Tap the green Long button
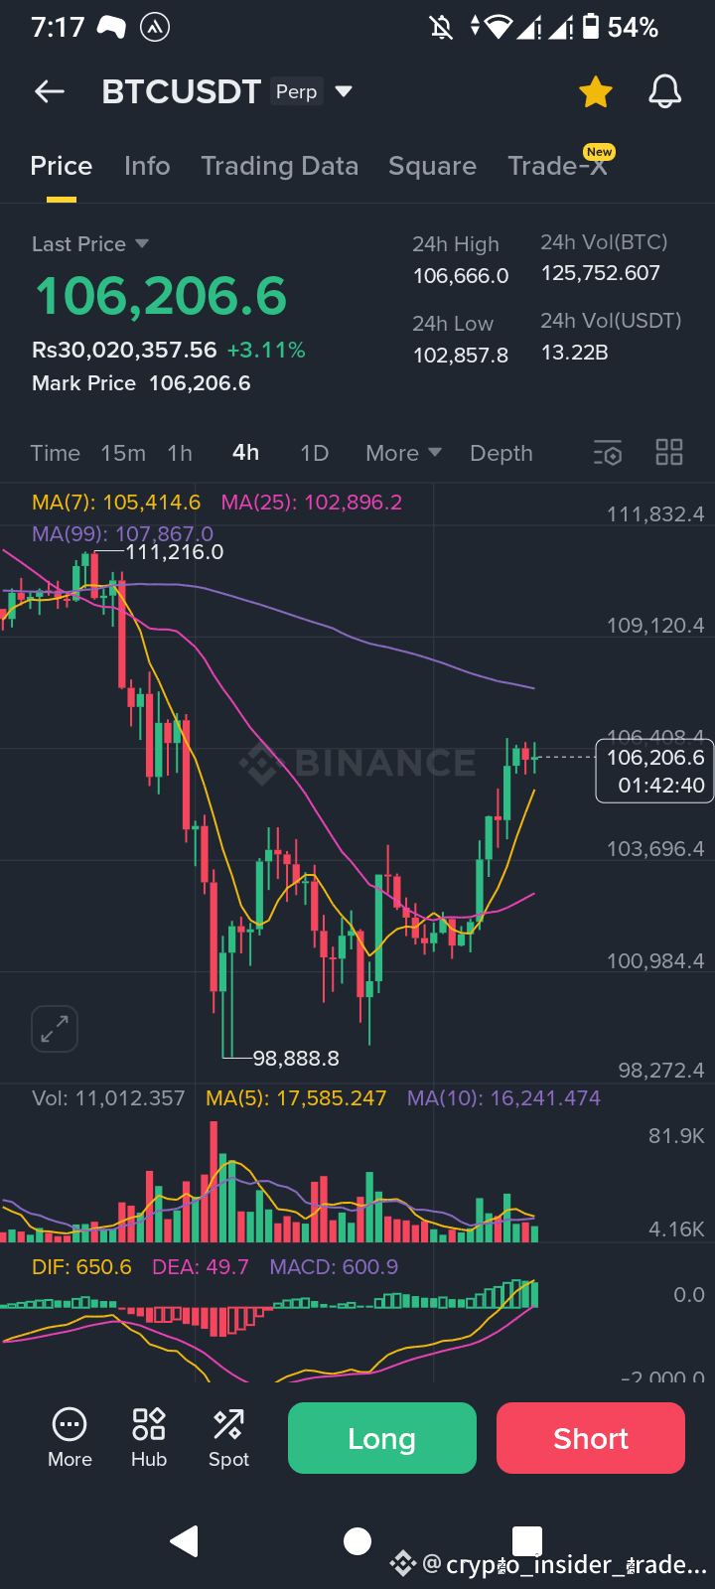The height and width of the screenshot is (1589, 715). point(382,1438)
